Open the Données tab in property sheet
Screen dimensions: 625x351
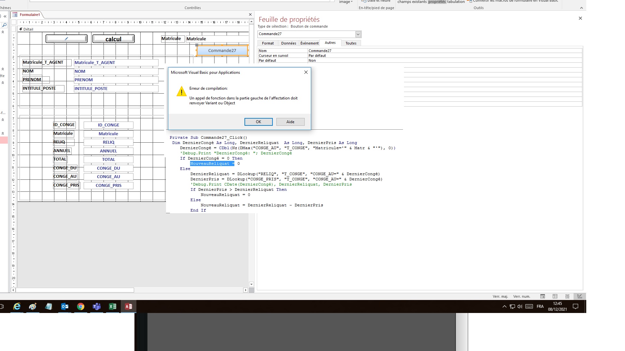click(x=289, y=43)
